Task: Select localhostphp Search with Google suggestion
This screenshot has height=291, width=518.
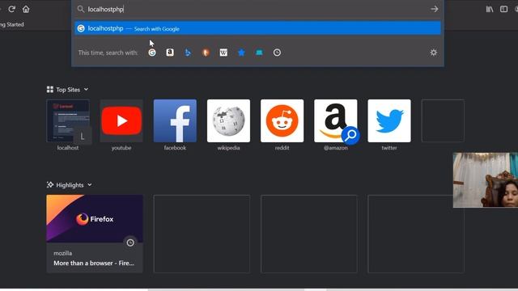Action: 257,28
